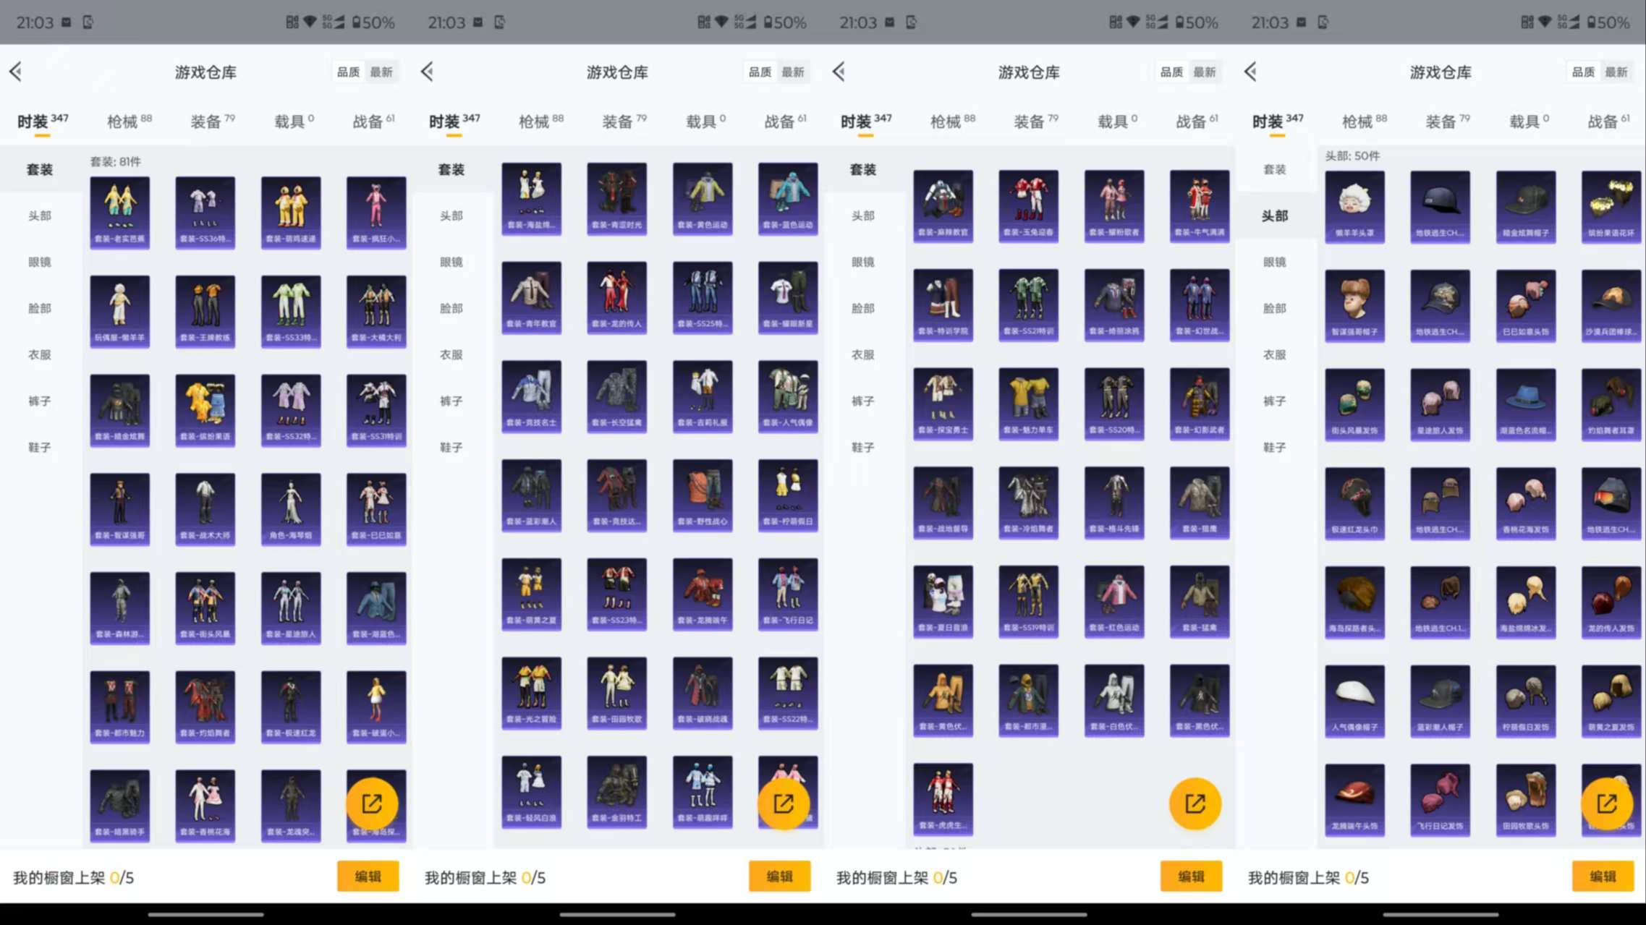This screenshot has width=1646, height=925.
Task: Open the 载具 category tab
Action: click(289, 121)
